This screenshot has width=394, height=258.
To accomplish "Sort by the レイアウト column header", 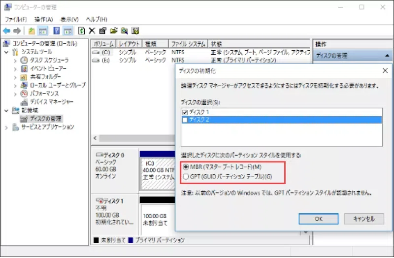I will (x=129, y=44).
